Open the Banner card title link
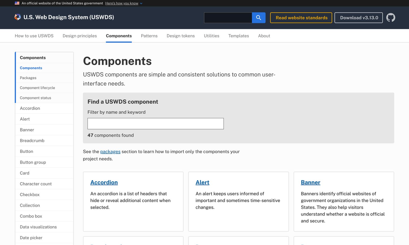This screenshot has width=409, height=245. point(310,182)
